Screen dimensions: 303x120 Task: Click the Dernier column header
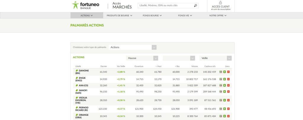[x=104, y=66]
